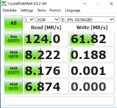Click the Write [MB/s] column header
Viewport: 117px width, 108px height.
click(x=92, y=27)
